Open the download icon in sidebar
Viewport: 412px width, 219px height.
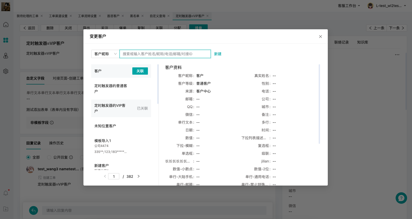click(x=6, y=209)
